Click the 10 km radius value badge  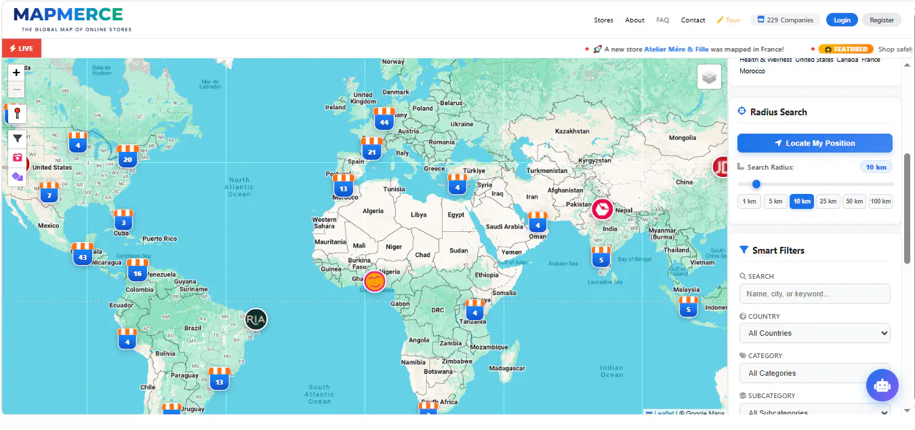coord(876,167)
